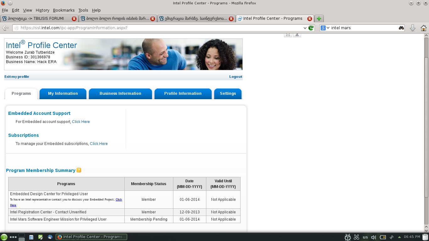The width and height of the screenshot is (429, 241).
Task: Click the print icon beside the envelope
Action: (x=297, y=35)
